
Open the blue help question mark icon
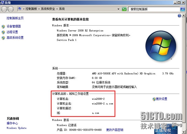tap(179, 16)
